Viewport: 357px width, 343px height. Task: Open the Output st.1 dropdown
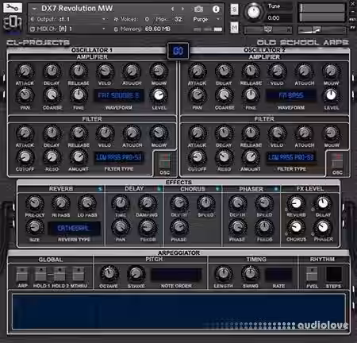pyautogui.click(x=68, y=19)
